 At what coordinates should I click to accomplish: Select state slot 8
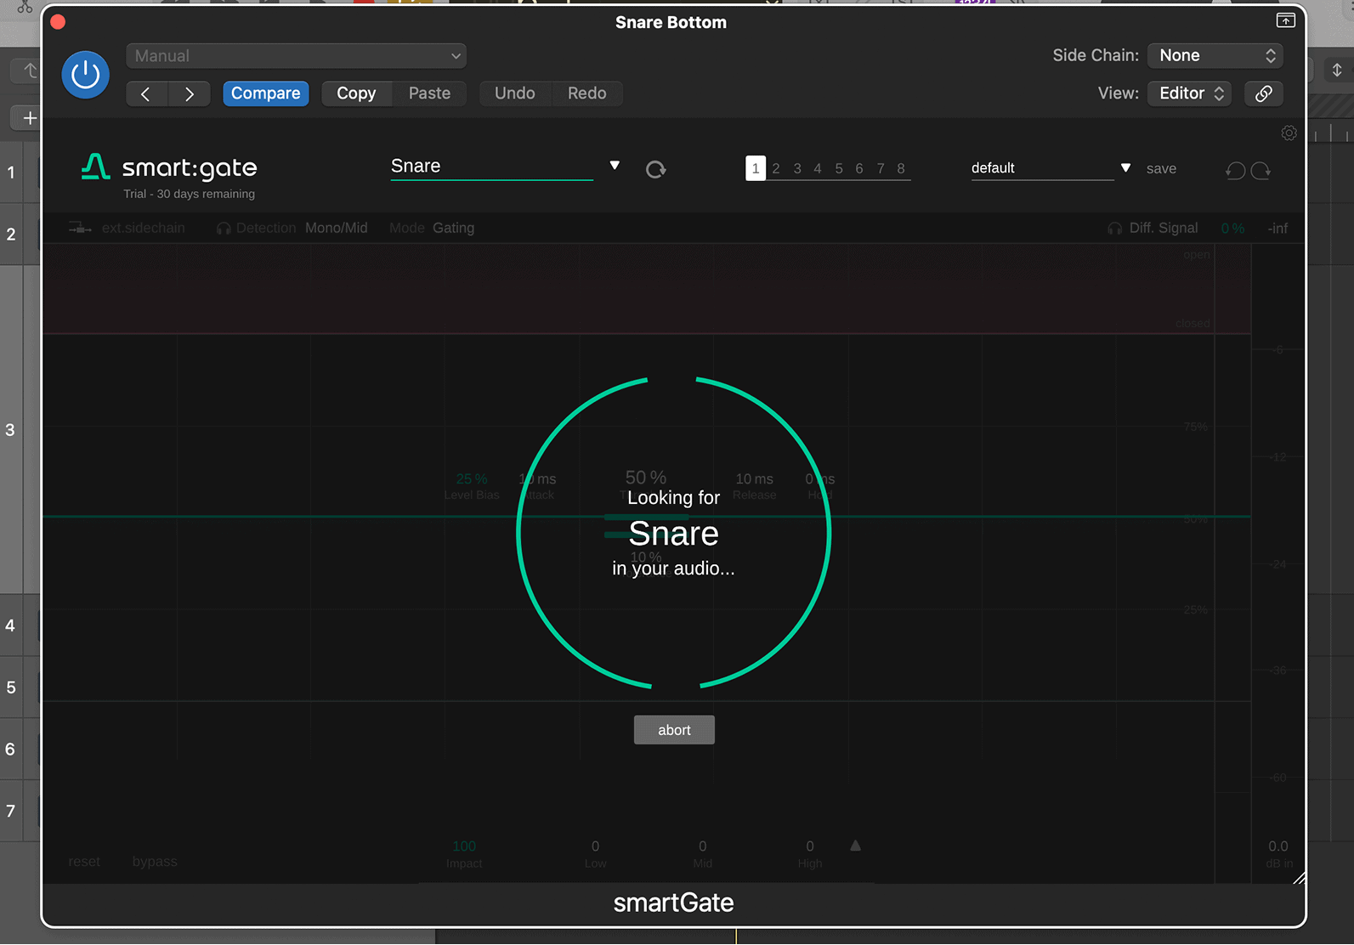click(x=901, y=168)
